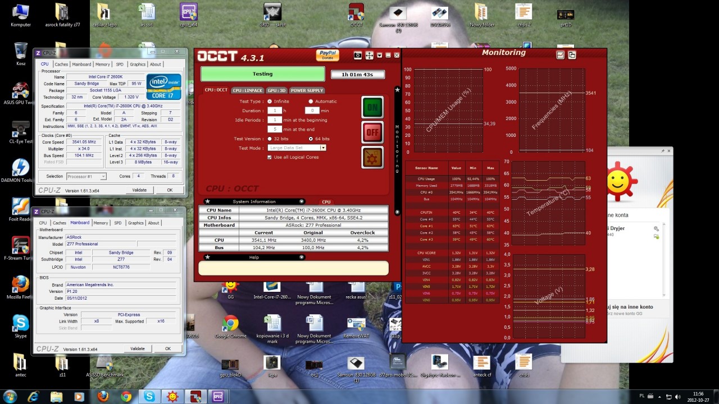The height and width of the screenshot is (404, 719).
Task: Open the DAEMON Tools desktop icon
Action: pos(20,171)
